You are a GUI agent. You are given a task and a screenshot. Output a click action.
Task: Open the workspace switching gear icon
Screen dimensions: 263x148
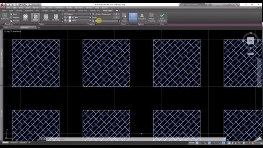click(244, 143)
